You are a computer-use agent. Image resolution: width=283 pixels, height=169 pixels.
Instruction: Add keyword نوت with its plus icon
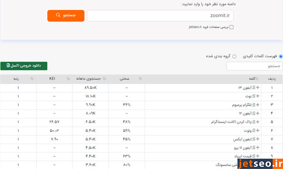pos(258,96)
